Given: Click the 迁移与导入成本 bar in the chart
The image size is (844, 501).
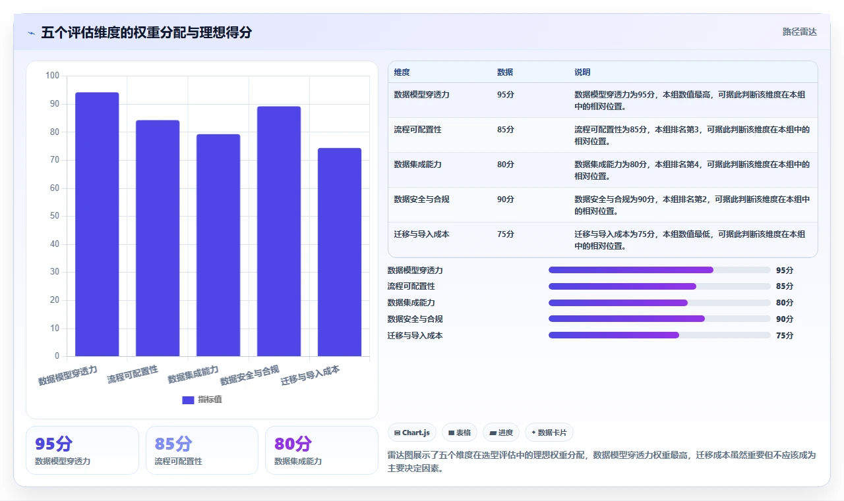Looking at the screenshot, I should [340, 252].
